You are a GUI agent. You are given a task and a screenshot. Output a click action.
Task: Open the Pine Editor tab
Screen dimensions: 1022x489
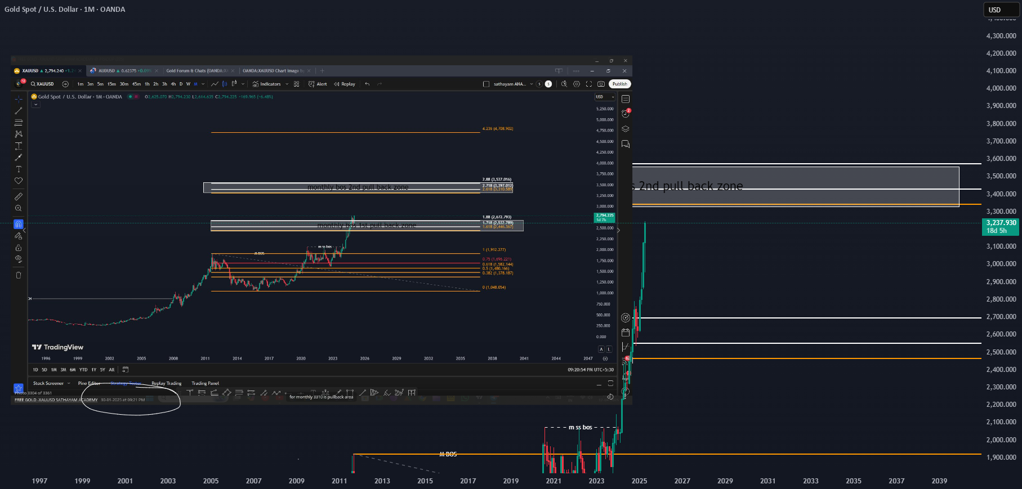tap(89, 383)
